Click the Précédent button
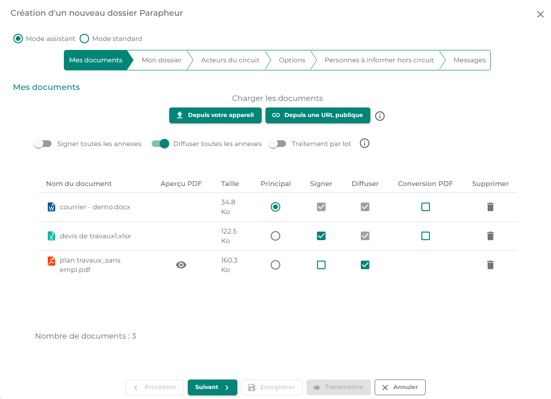This screenshot has height=399, width=551. [154, 388]
